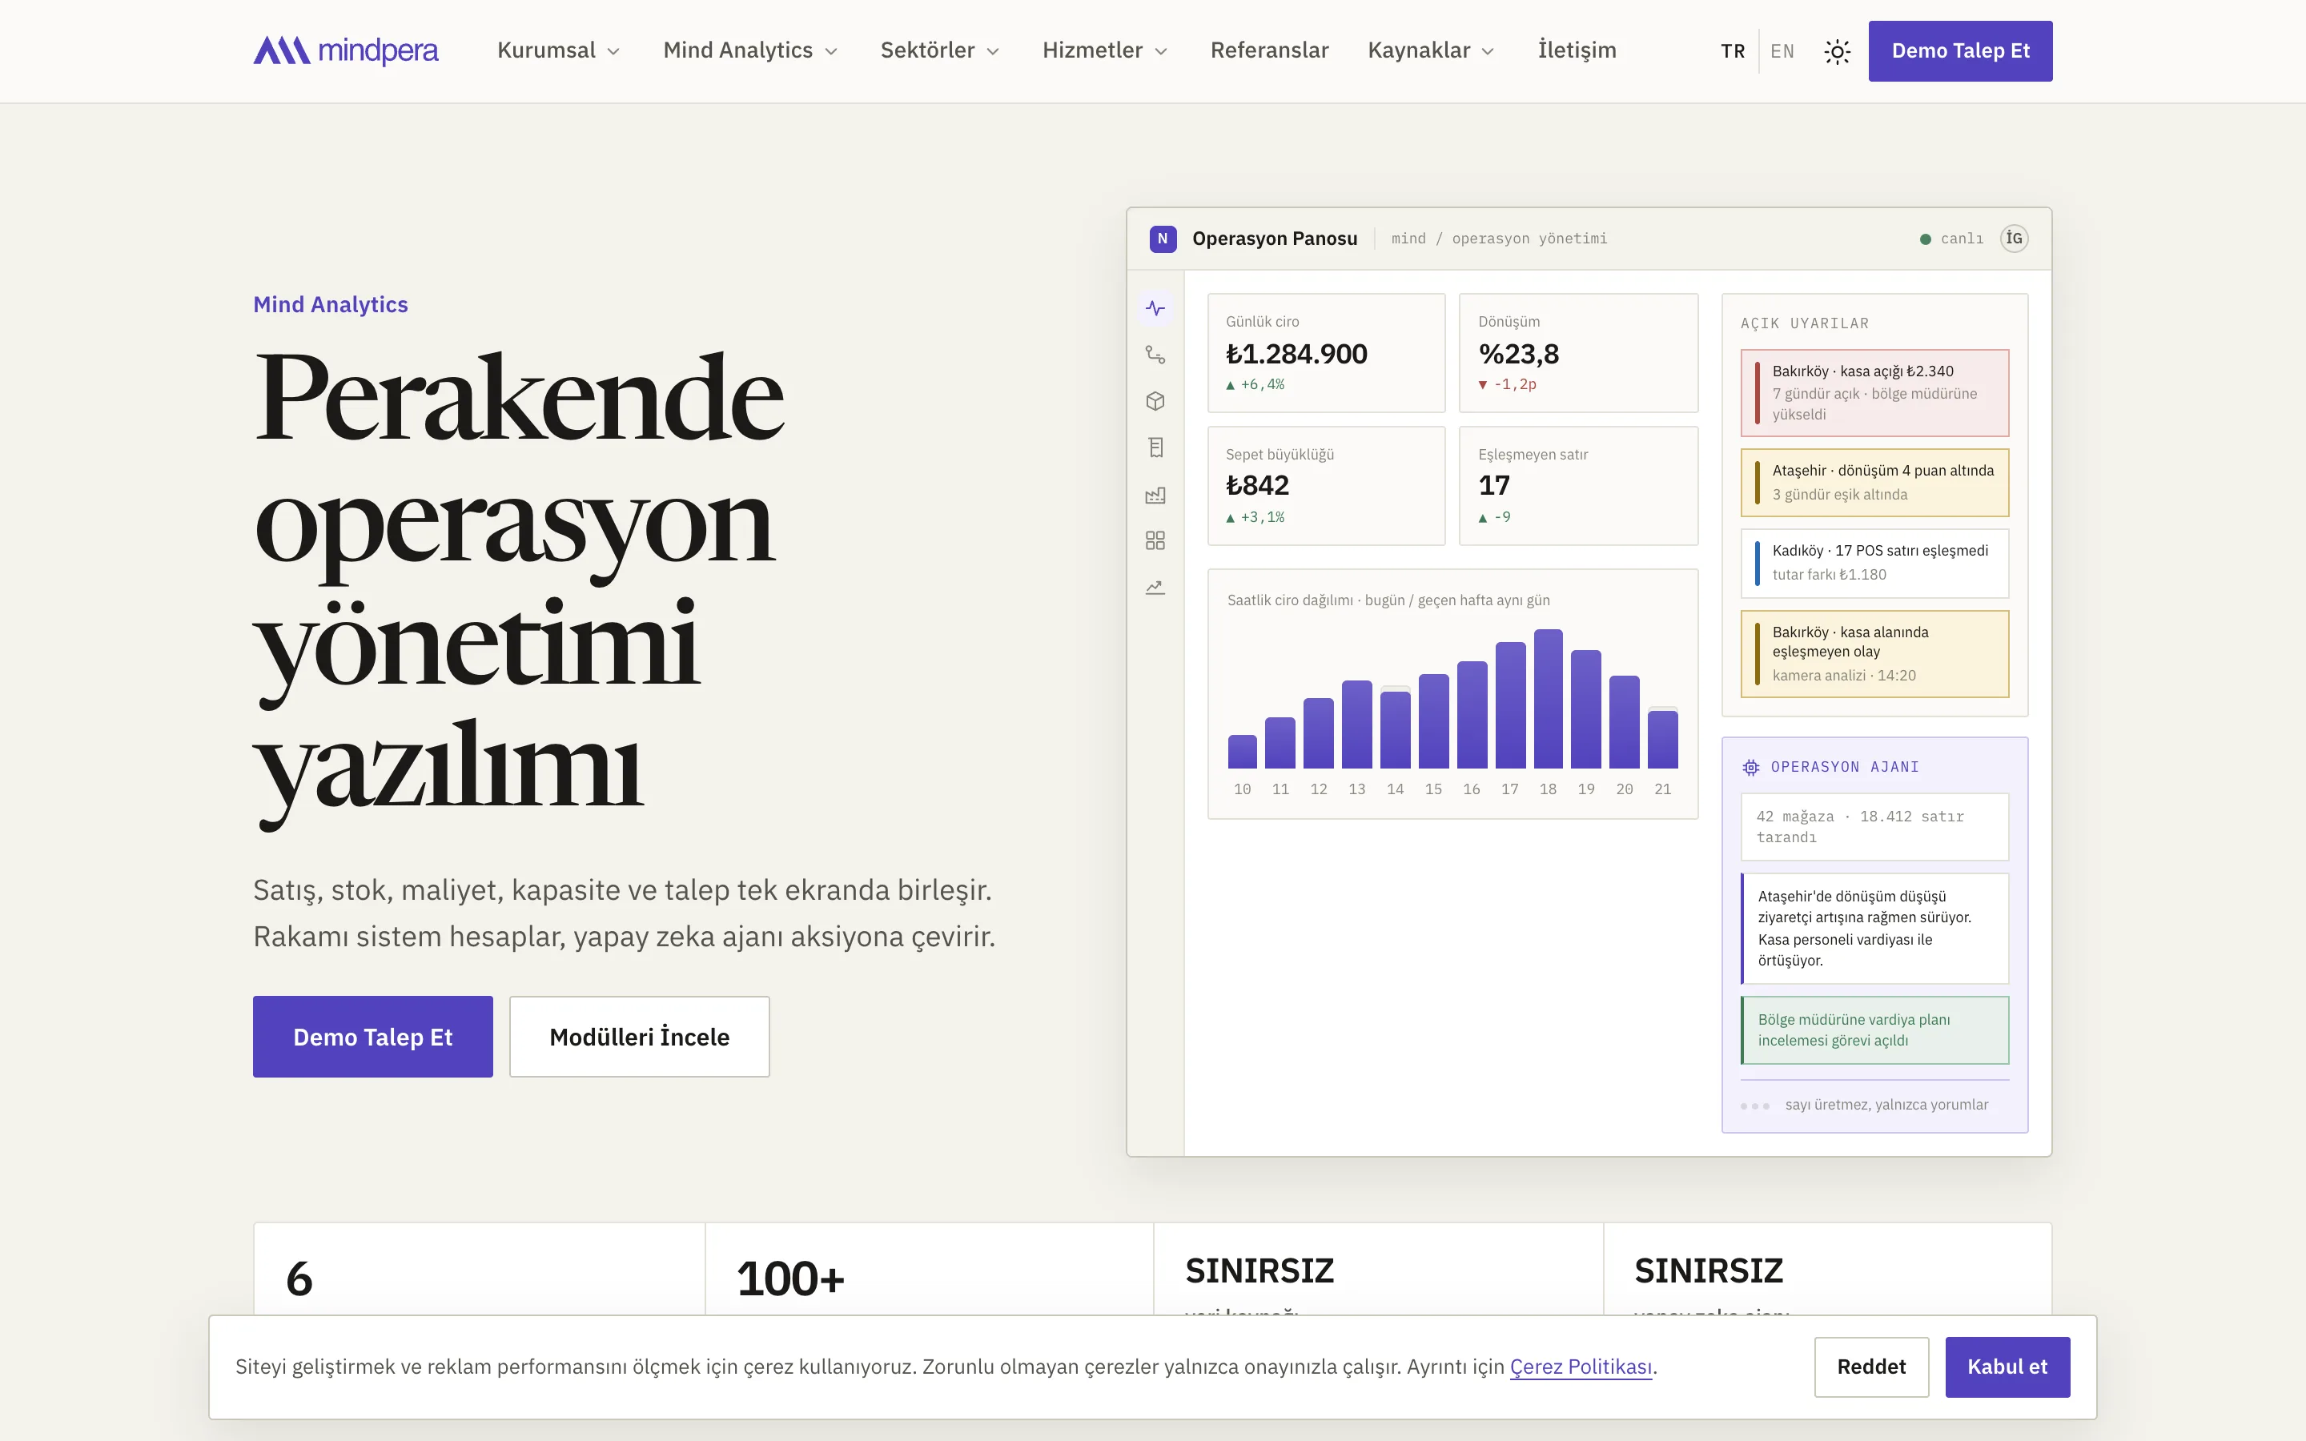Open the Ataşehir dönüşüm 4 puan altında alert

[x=1874, y=482]
